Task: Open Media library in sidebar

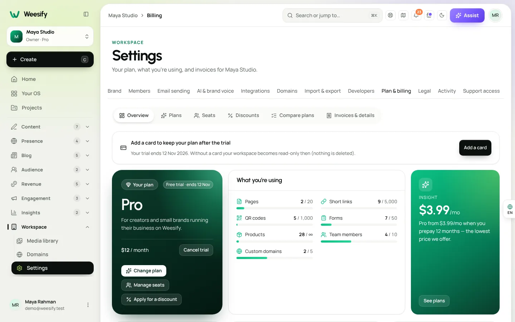Action: (x=53, y=241)
